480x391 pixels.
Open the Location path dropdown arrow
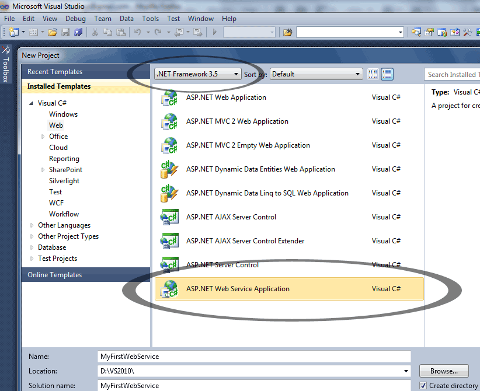406,371
